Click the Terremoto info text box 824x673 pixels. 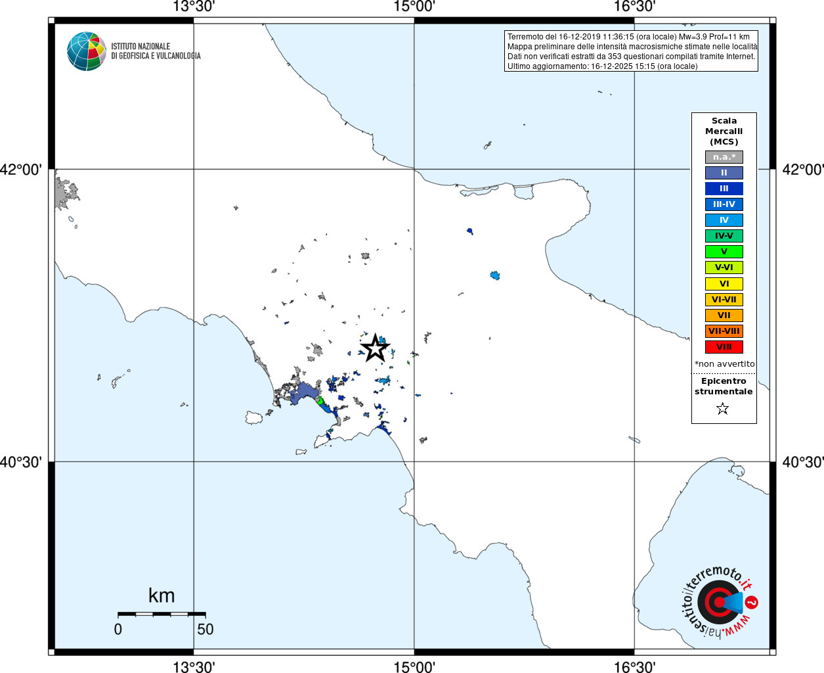(631, 51)
